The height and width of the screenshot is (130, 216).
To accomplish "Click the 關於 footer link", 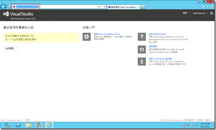I will 28,120.
